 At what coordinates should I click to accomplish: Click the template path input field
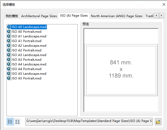tap(89, 122)
